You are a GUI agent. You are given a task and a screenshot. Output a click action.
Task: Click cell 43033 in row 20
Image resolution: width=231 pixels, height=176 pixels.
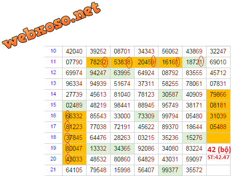coord(74,160)
